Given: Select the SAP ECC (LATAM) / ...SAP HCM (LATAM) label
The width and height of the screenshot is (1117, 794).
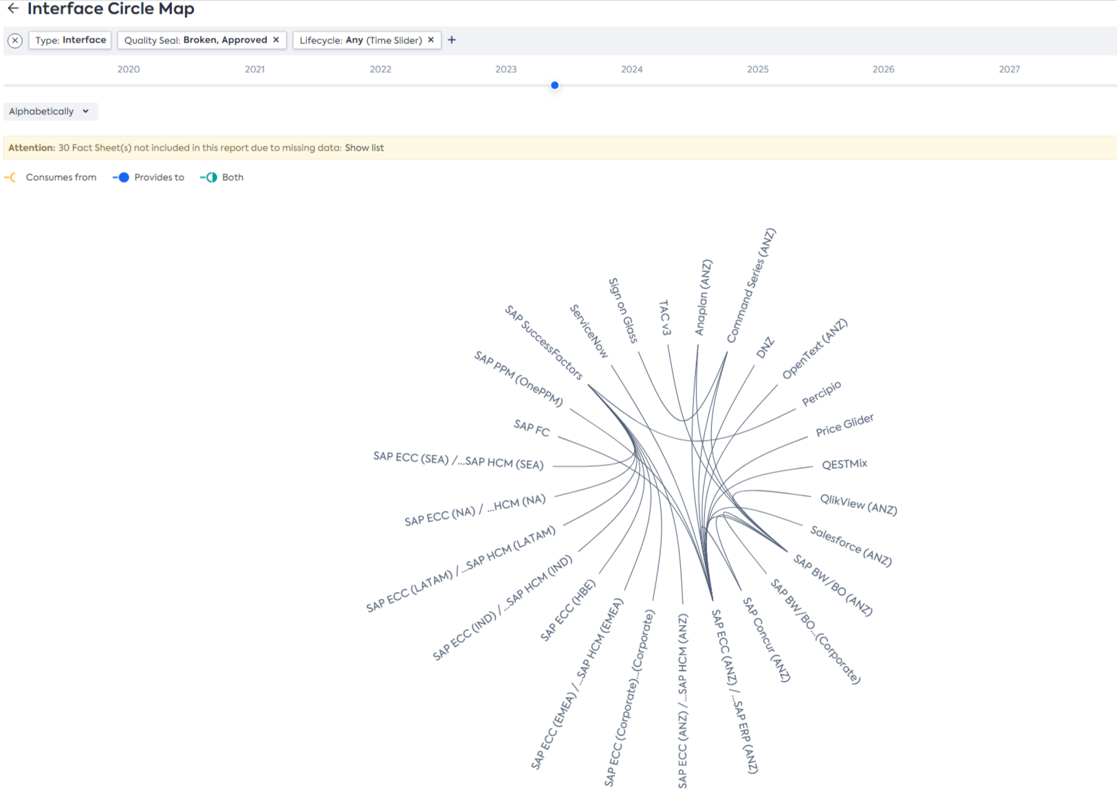Looking at the screenshot, I should tap(461, 569).
